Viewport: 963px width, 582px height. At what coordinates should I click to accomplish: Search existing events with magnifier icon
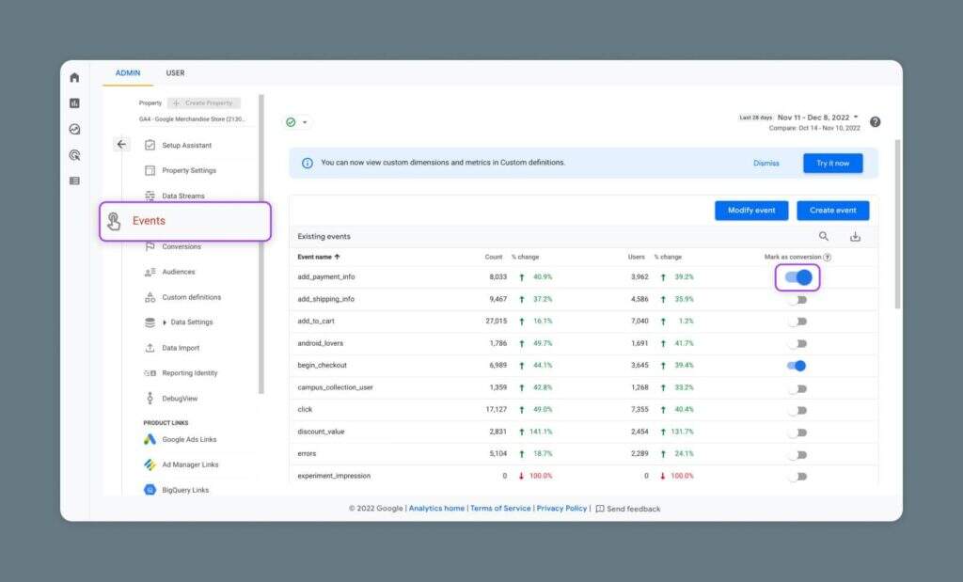pyautogui.click(x=824, y=237)
